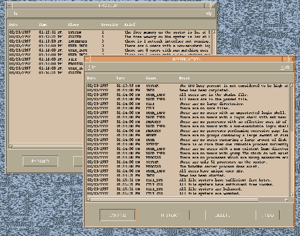Open Help menu in Information window
The height and width of the screenshot is (236, 300).
(x=285, y=67)
